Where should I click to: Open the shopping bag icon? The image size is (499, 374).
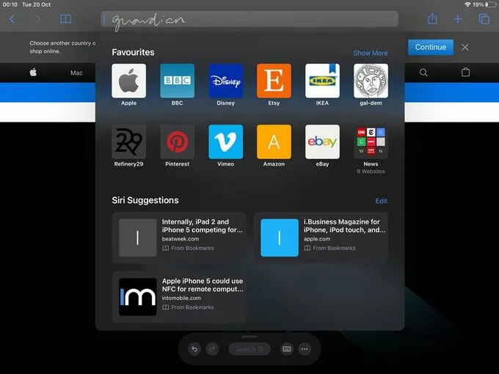click(x=465, y=72)
